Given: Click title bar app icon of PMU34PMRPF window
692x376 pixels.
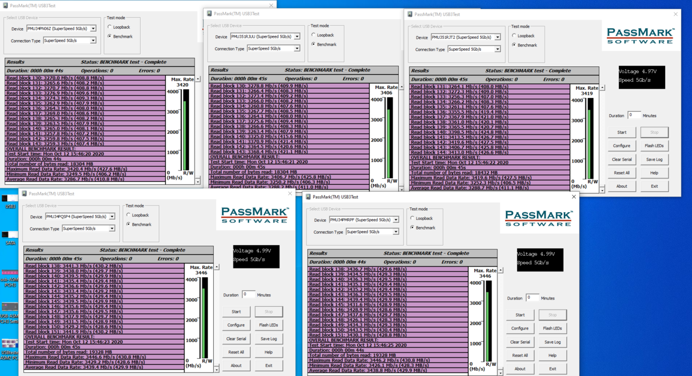Looking at the screenshot, I should click(308, 197).
